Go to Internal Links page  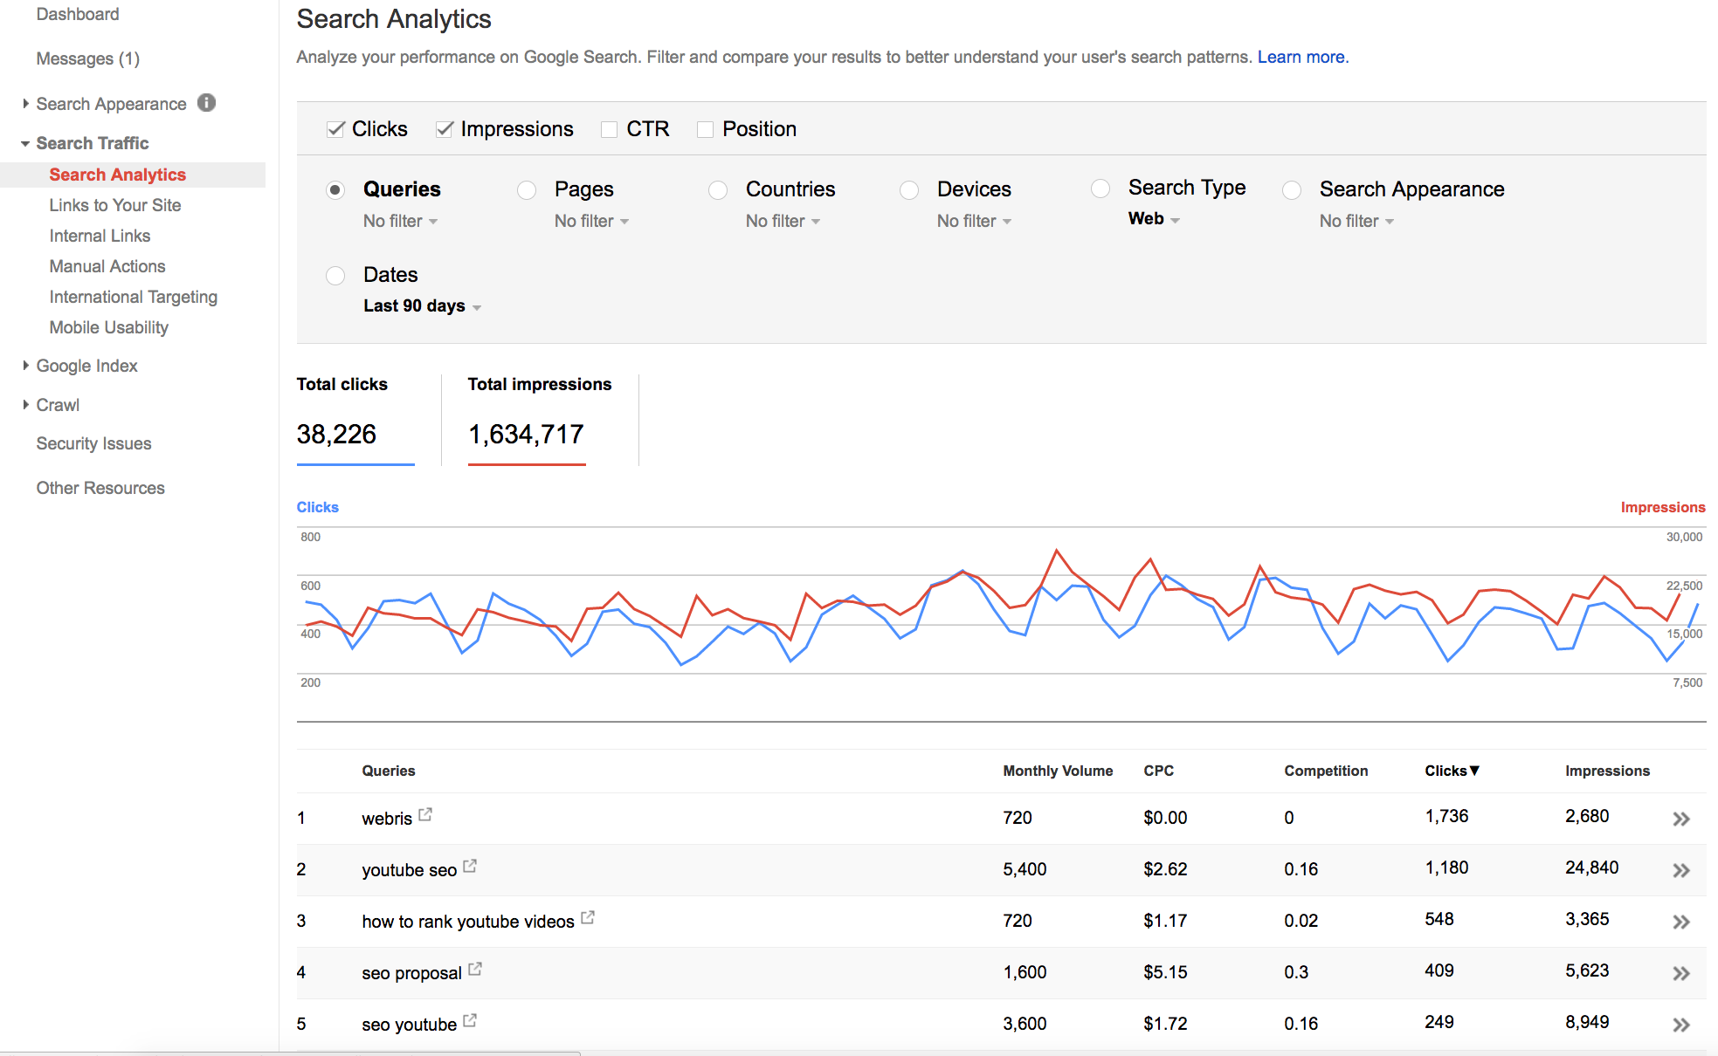click(x=100, y=236)
